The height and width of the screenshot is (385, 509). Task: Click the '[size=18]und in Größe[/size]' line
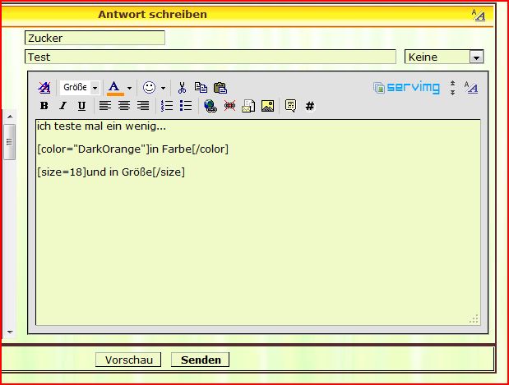[x=111, y=172]
